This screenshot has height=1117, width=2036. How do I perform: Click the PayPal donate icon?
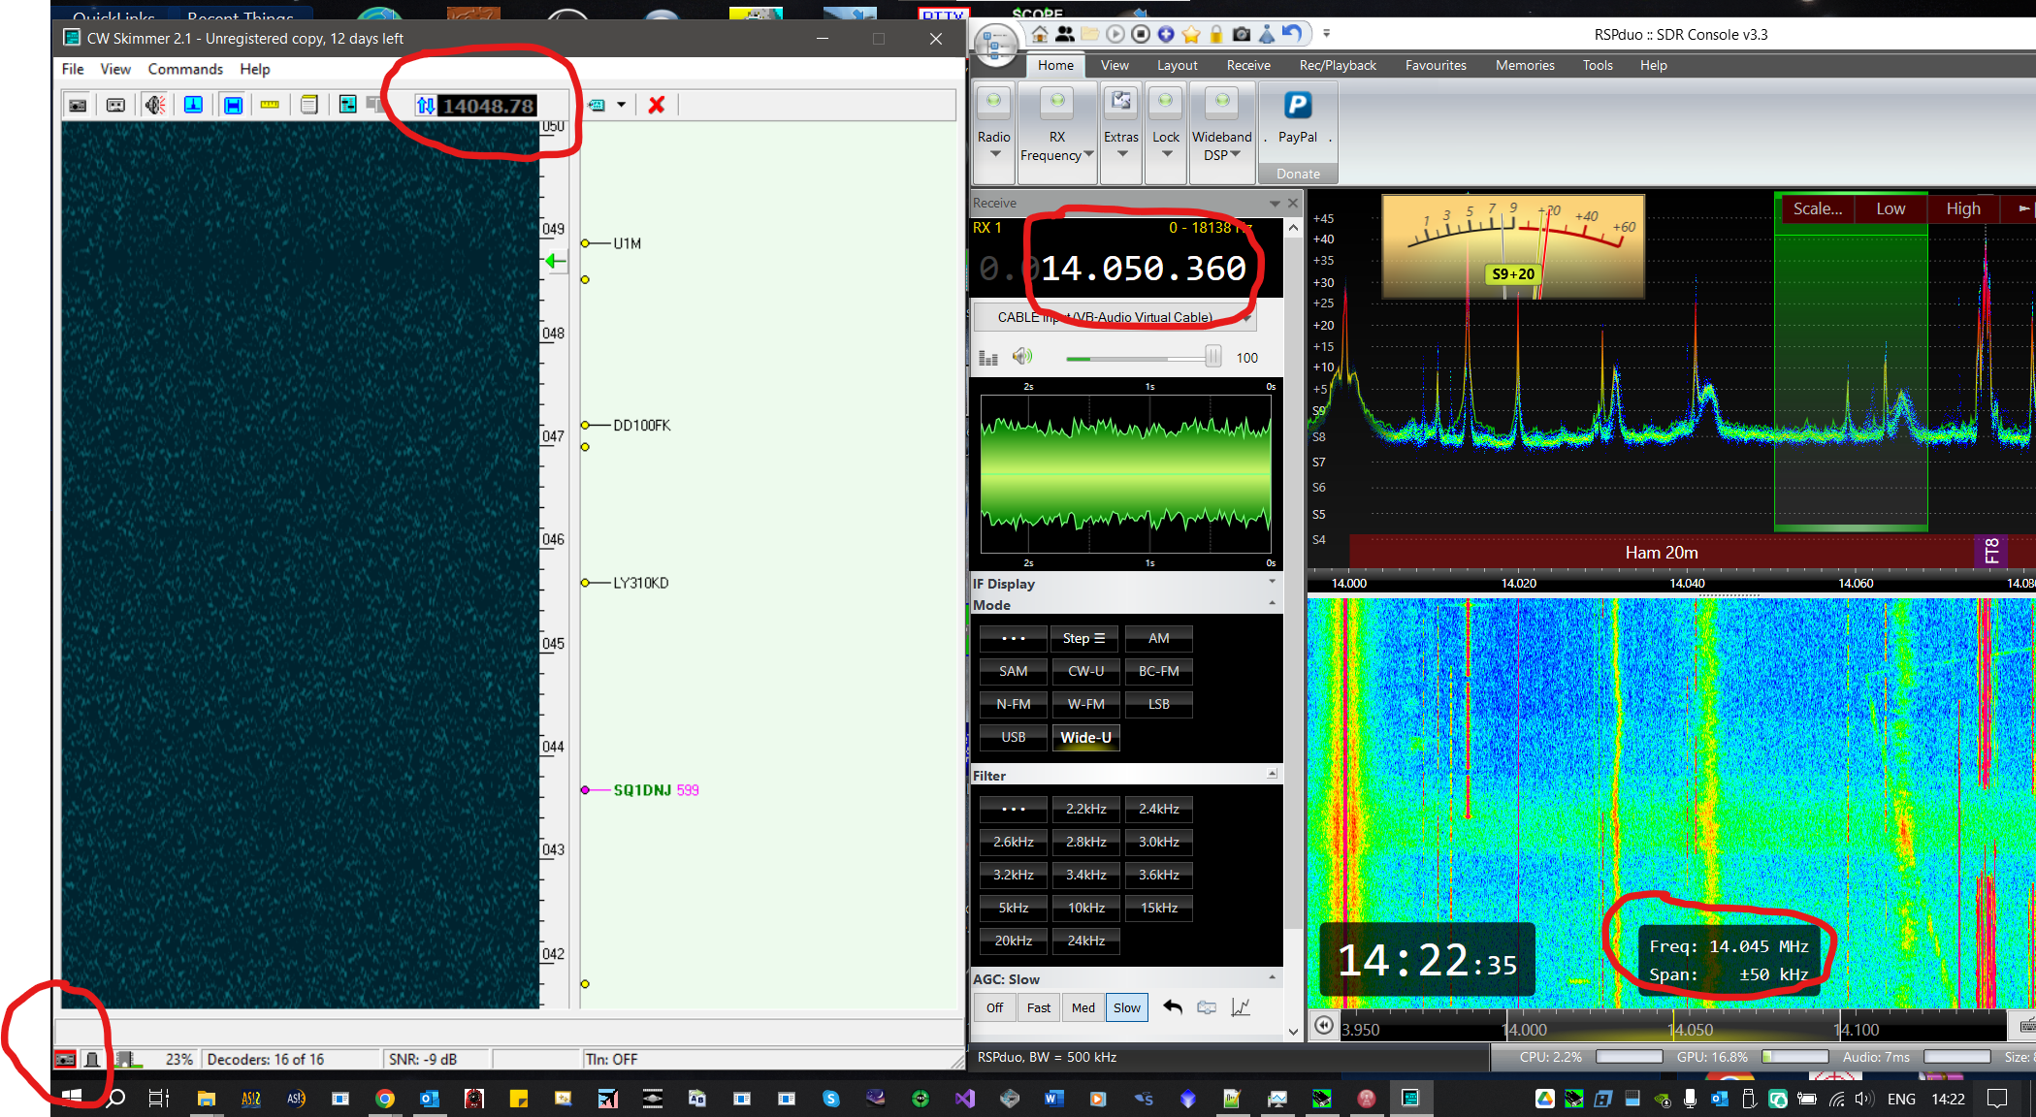point(1297,105)
